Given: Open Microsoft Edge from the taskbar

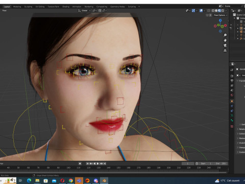Looking at the screenshot, I should click(x=29, y=180).
